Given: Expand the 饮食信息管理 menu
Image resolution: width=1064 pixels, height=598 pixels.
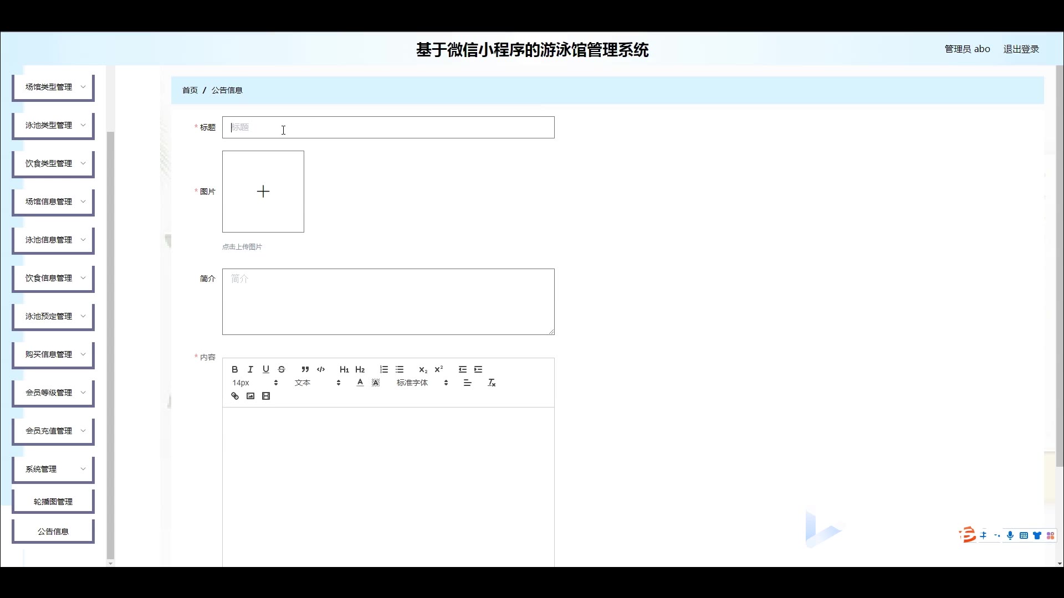Looking at the screenshot, I should pos(53,279).
